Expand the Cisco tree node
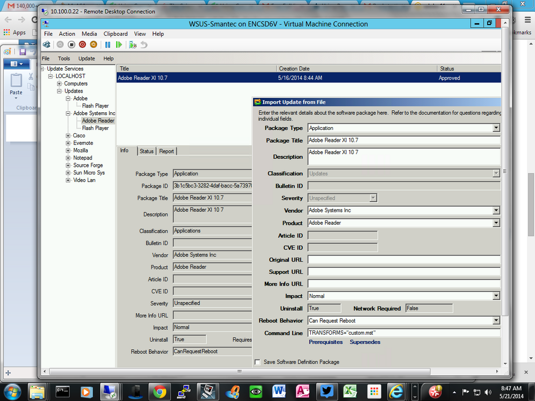This screenshot has width=535, height=401. point(68,136)
